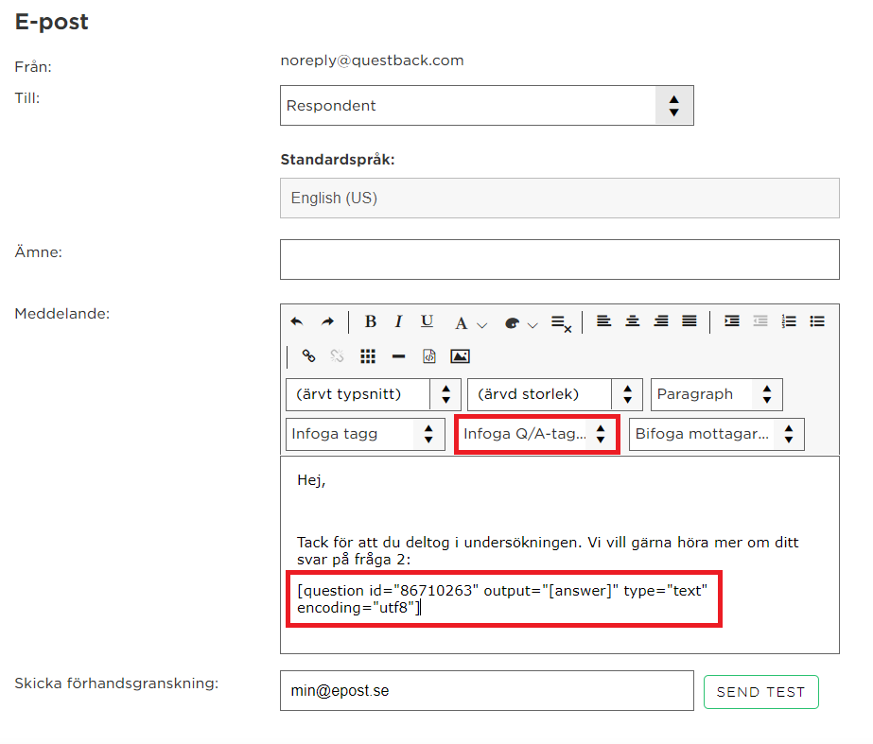873x744 pixels.
Task: Click the SEND TEST button
Action: pos(761,692)
